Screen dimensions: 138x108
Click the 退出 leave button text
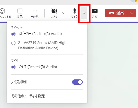[120, 13]
